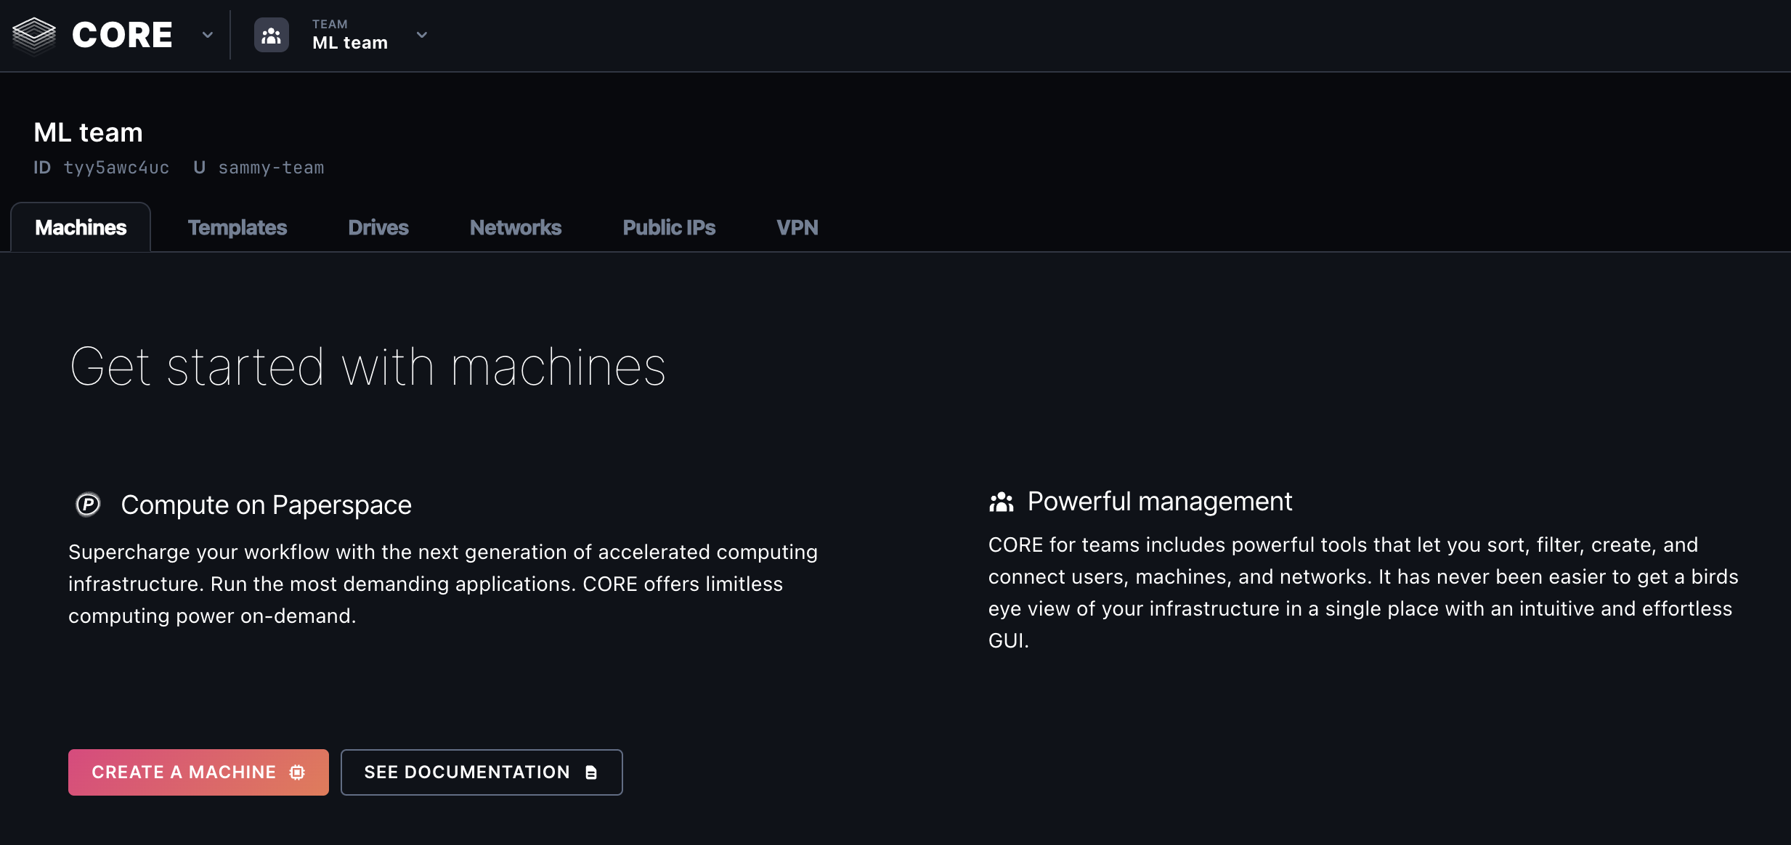Viewport: 1791px width, 845px height.
Task: Switch to the VPN tab
Action: coord(797,227)
